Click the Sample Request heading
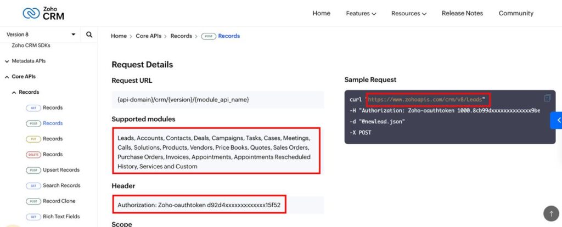The height and width of the screenshot is (227, 562). 370,80
